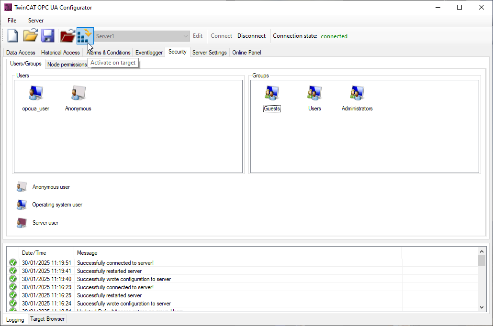Viewport: 493px width, 326px height.
Task: Click the red folder toolbar icon
Action: [x=67, y=36]
